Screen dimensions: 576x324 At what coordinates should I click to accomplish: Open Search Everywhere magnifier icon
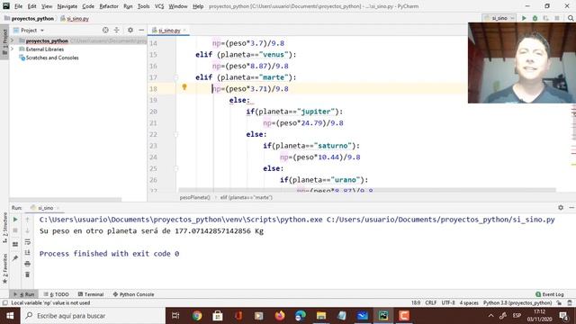click(571, 18)
